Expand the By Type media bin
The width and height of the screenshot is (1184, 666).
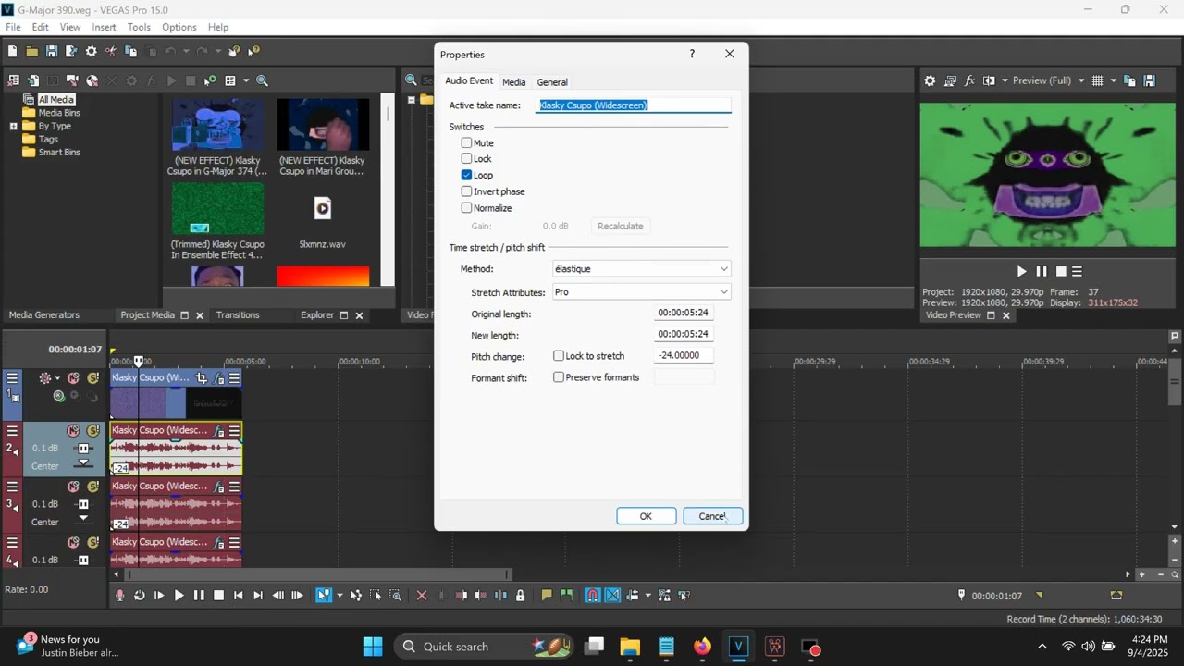coord(14,126)
